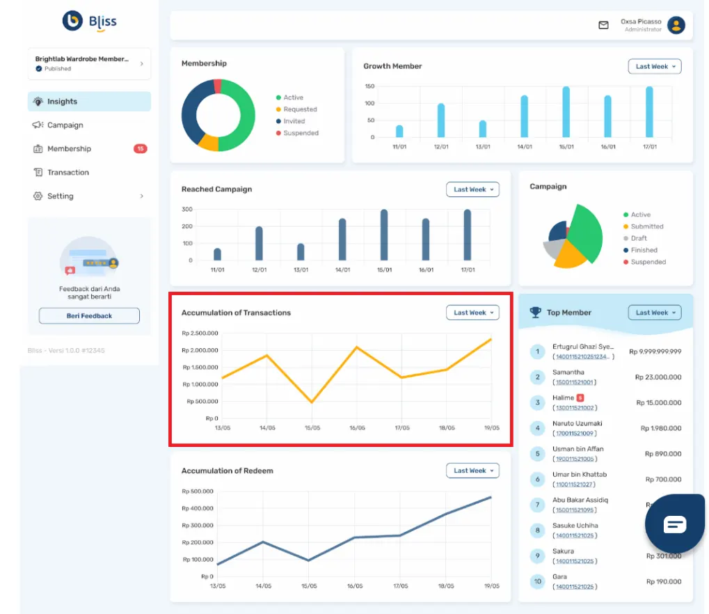Click the mail envelope icon in header
709x614 pixels.
[x=603, y=25]
